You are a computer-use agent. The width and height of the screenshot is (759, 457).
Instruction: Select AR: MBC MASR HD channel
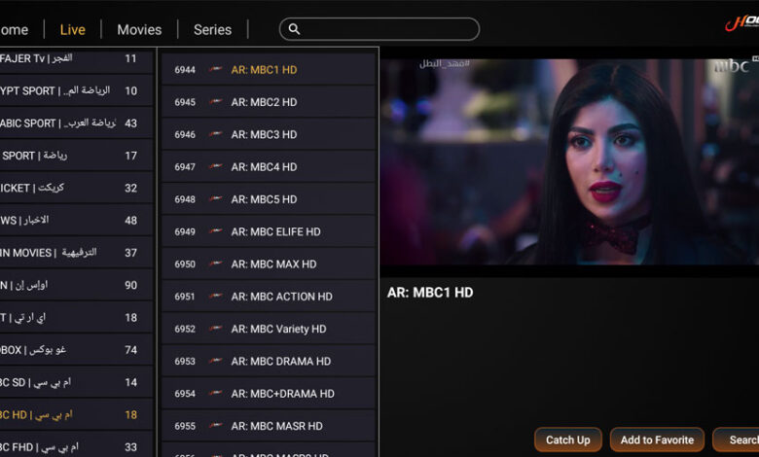(x=276, y=426)
